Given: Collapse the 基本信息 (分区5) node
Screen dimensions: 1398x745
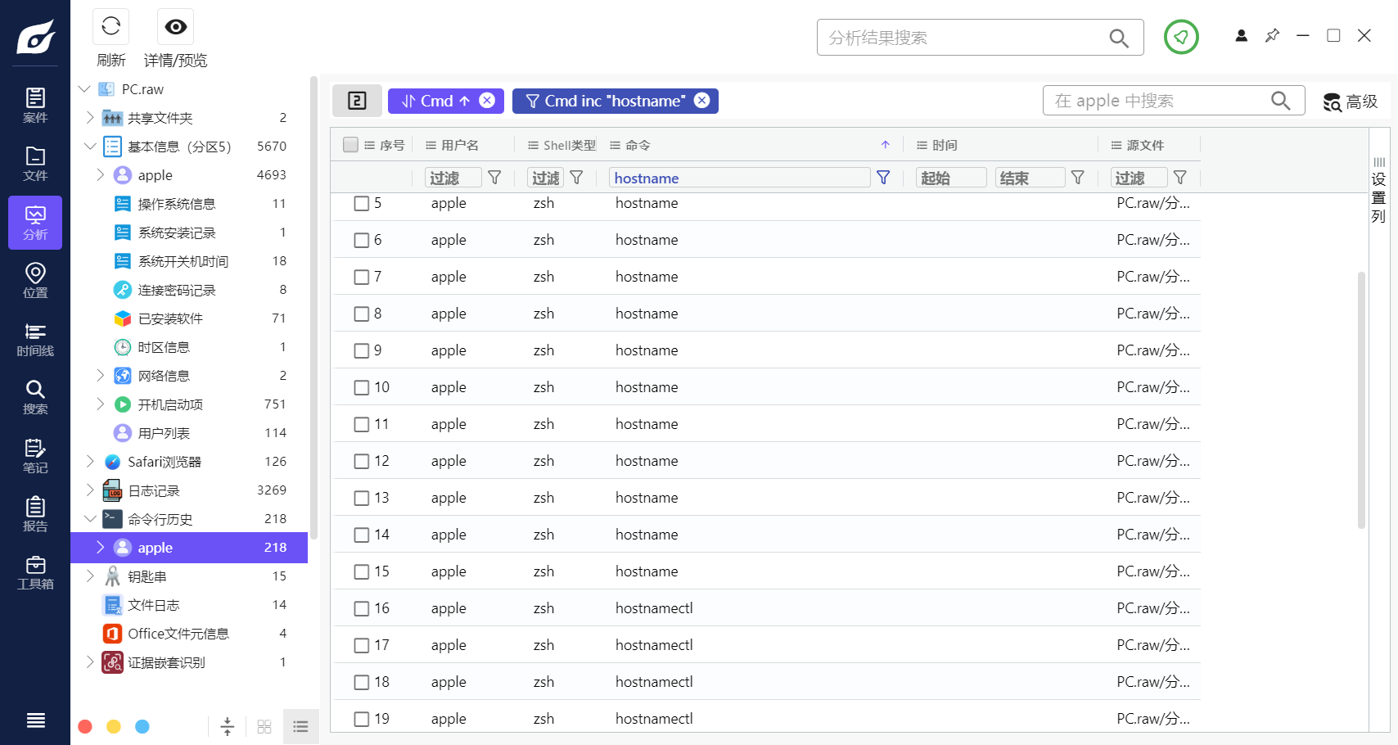Looking at the screenshot, I should (x=90, y=147).
